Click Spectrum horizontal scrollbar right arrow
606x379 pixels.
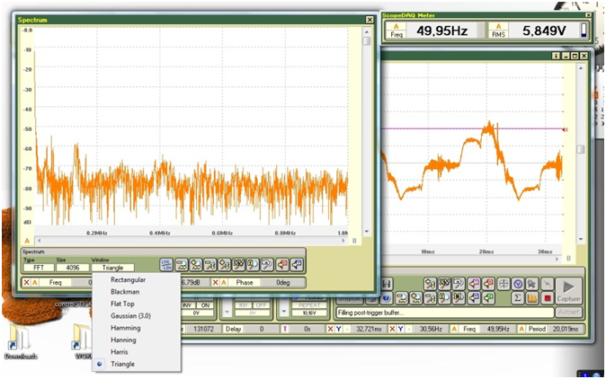coord(343,241)
